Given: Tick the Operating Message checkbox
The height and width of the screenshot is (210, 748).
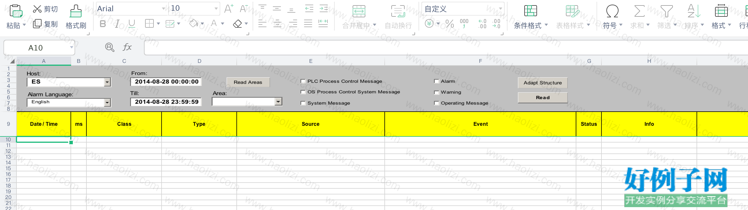Looking at the screenshot, I should coord(436,103).
